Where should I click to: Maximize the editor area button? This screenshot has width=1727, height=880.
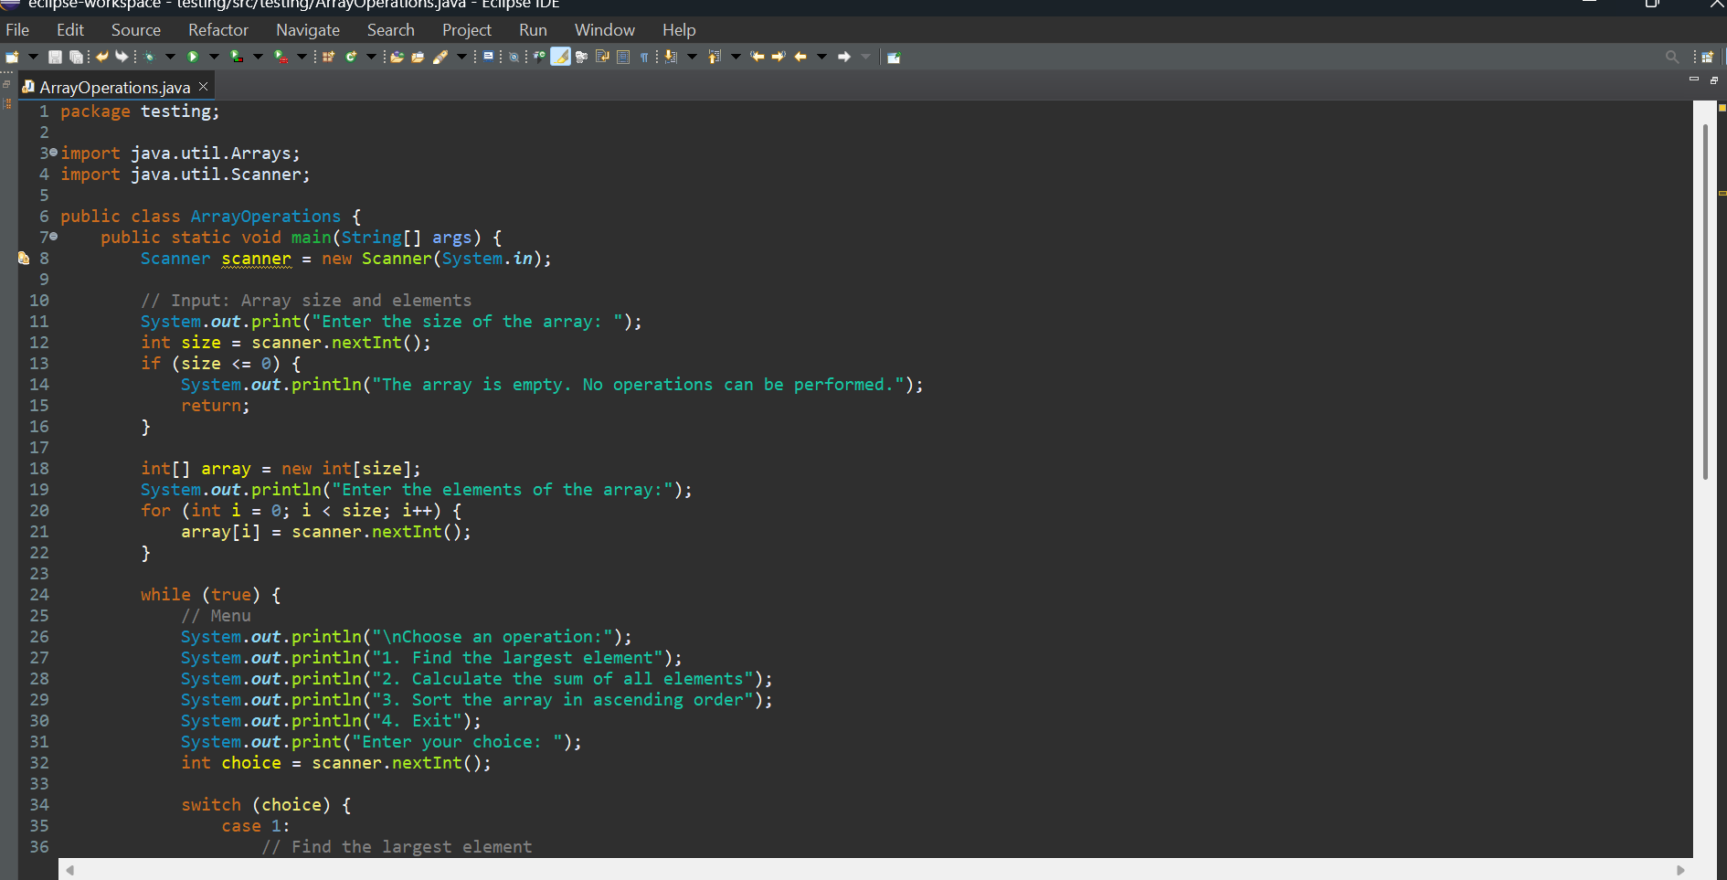[x=1713, y=80]
